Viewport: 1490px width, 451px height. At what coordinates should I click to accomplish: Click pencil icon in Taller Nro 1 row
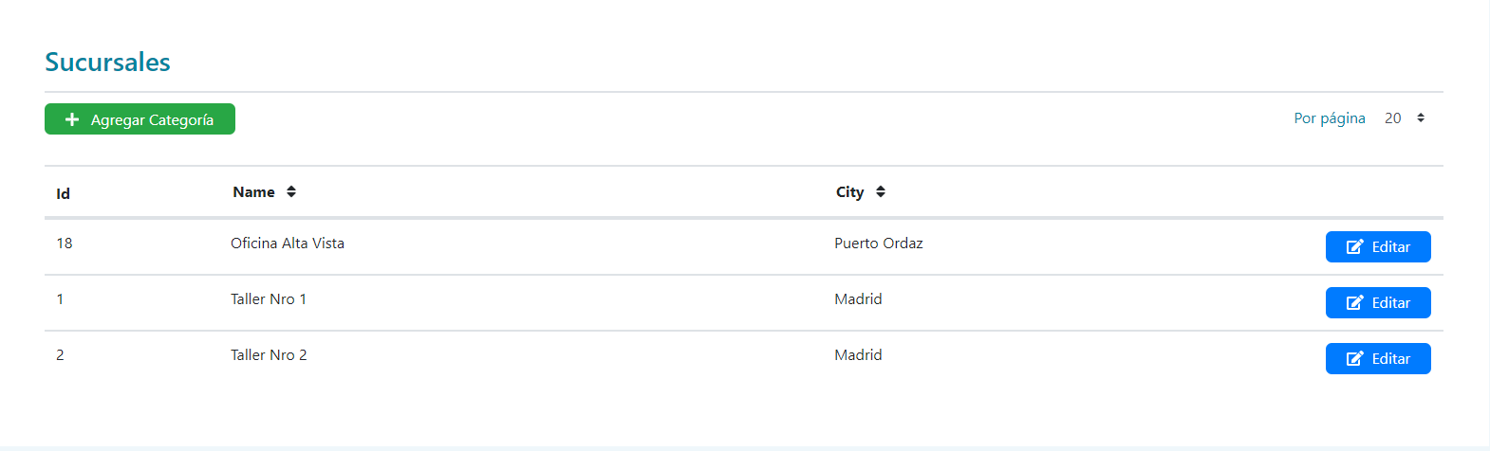(1355, 303)
